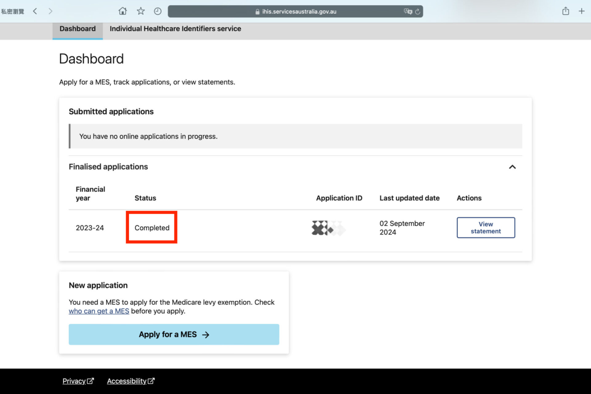
Task: Open the share sheet icon
Action: point(565,11)
